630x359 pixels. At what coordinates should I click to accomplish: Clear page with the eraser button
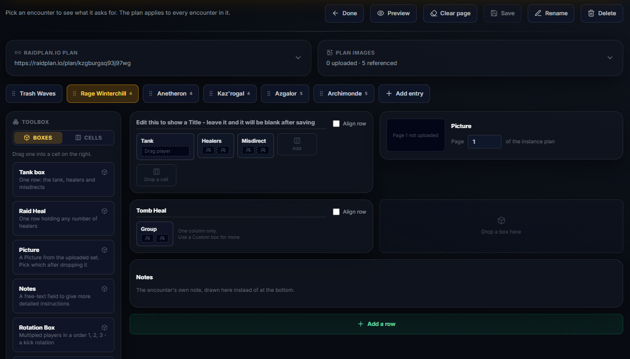point(450,13)
